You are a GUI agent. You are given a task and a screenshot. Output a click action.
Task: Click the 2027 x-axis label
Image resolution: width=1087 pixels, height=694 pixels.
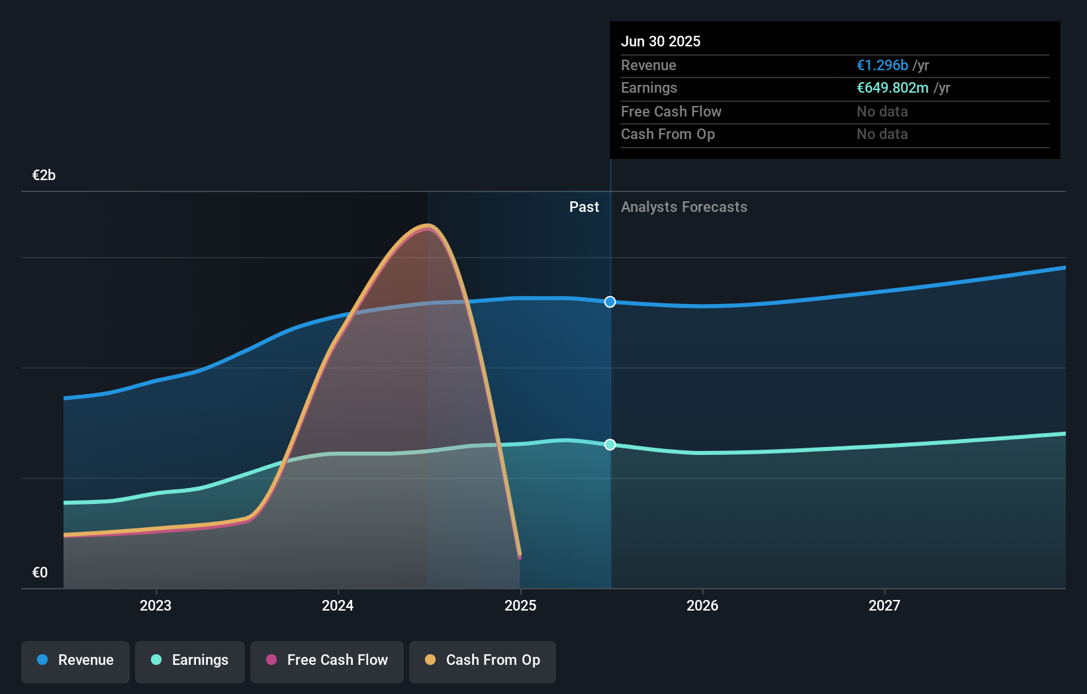(884, 605)
